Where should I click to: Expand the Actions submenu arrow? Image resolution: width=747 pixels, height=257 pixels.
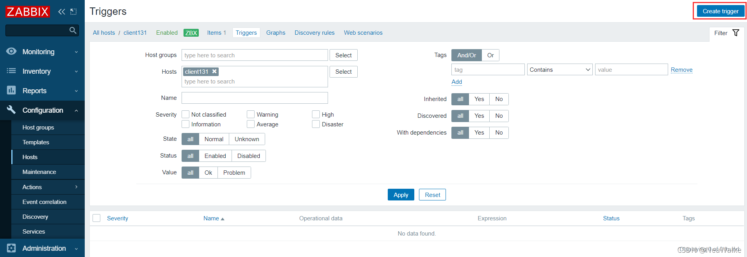(x=76, y=187)
